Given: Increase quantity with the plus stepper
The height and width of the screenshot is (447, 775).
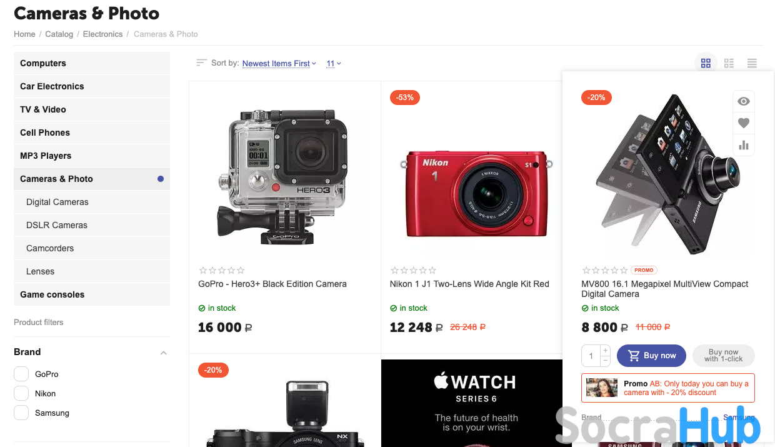Looking at the screenshot, I should tap(605, 351).
